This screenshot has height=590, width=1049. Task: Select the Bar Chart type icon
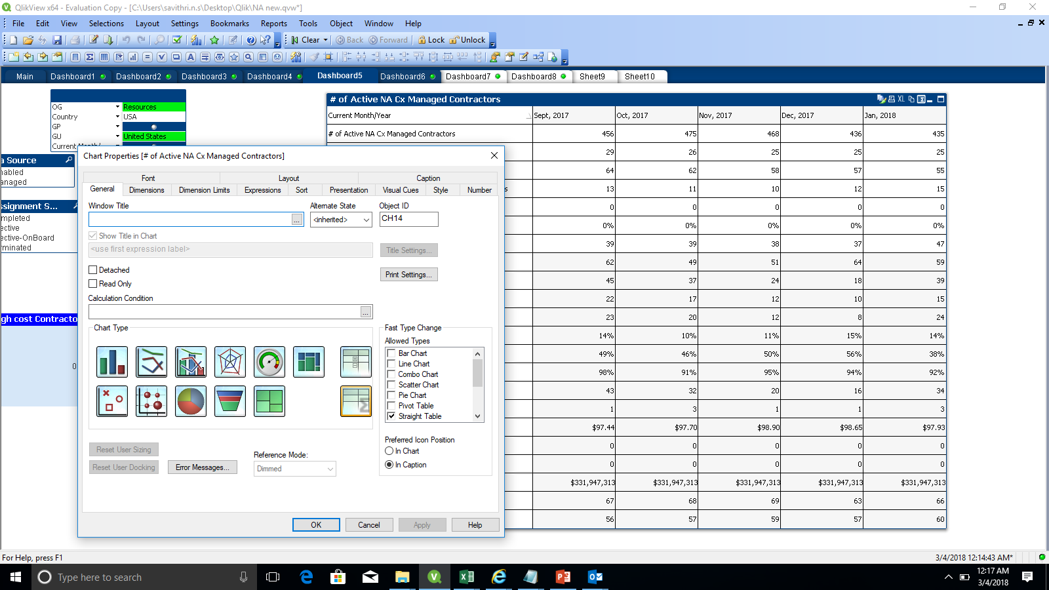112,362
